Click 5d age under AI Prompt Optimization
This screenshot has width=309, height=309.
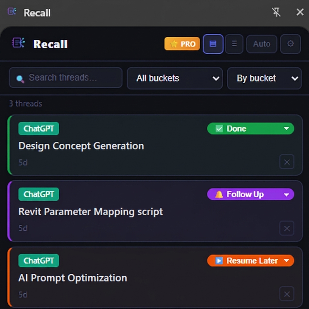coord(23,295)
